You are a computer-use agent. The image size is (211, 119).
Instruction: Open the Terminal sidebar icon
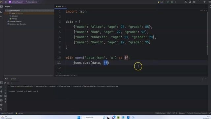(1, 100)
